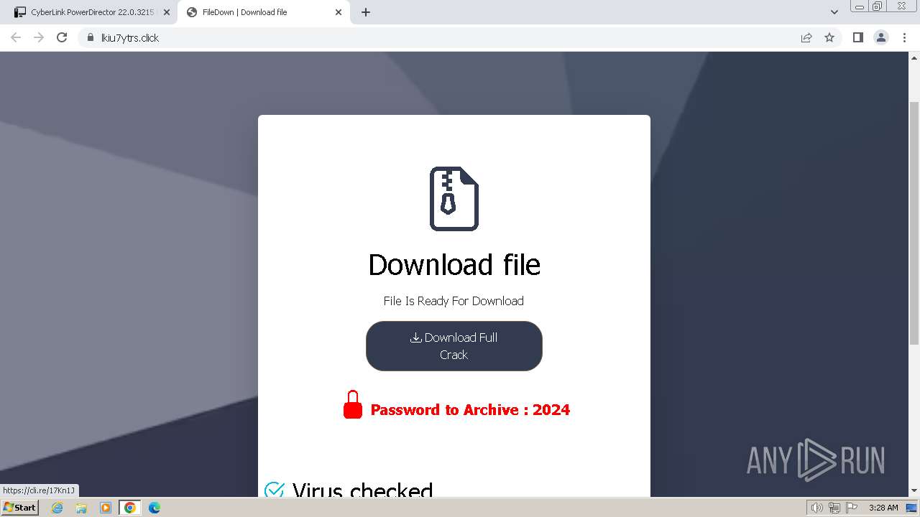This screenshot has width=920, height=517.
Task: Close the FileDown tab
Action: (339, 12)
